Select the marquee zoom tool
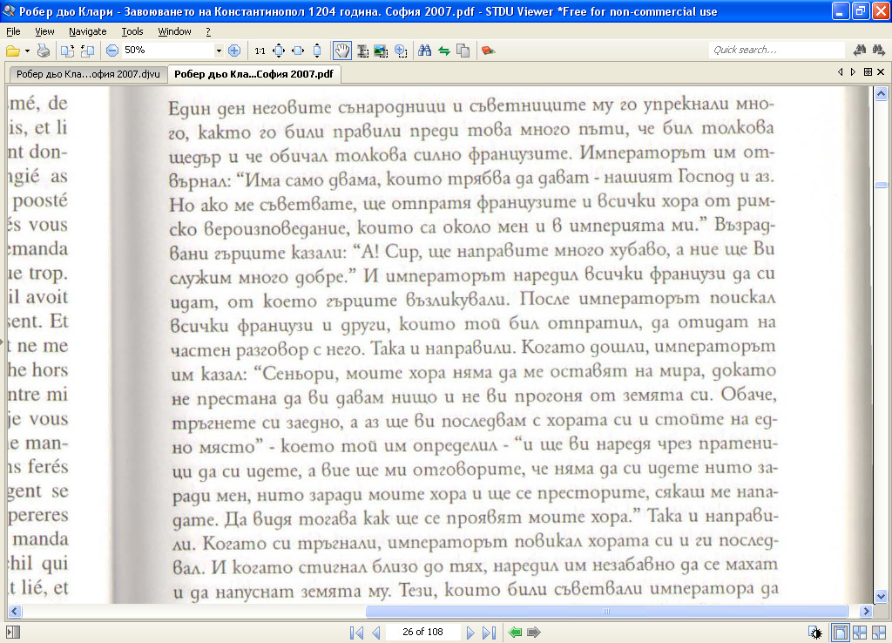The height and width of the screenshot is (643, 892). (400, 51)
